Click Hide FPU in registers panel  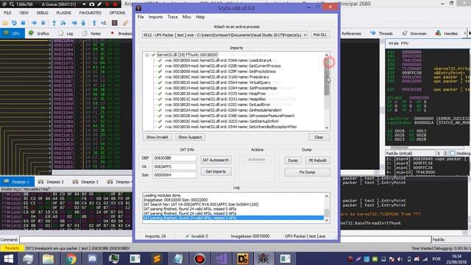tap(399, 43)
